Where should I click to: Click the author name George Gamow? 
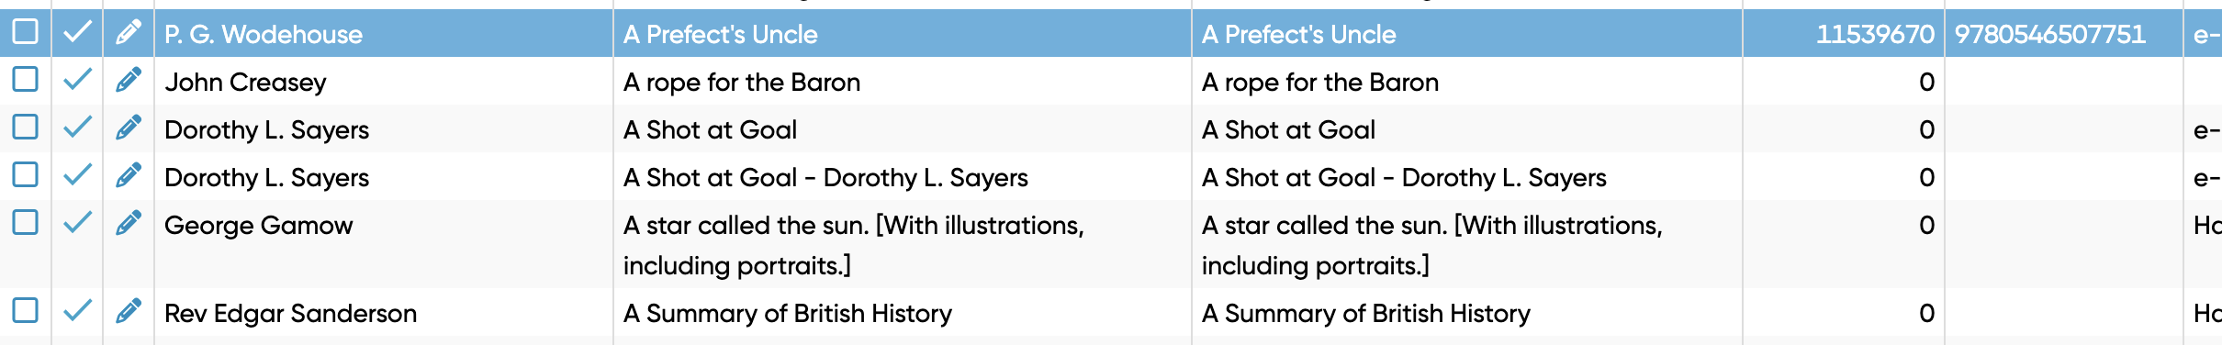pos(258,226)
